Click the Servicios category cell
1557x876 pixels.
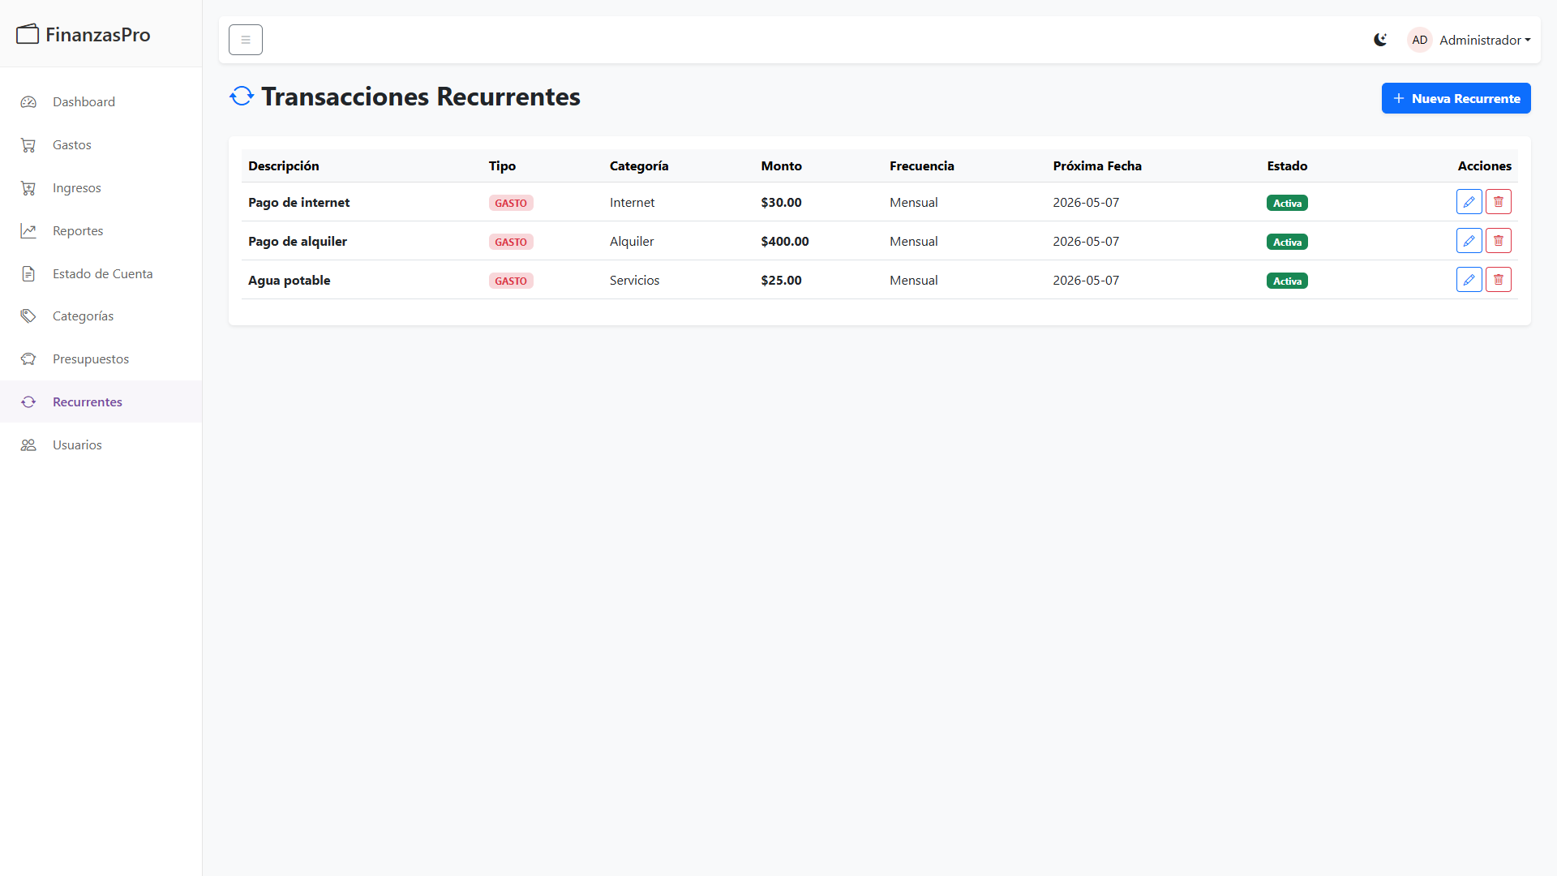[634, 280]
